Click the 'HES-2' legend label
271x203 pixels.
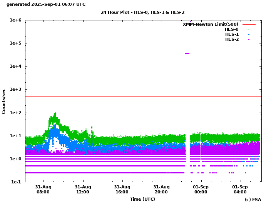(232, 39)
